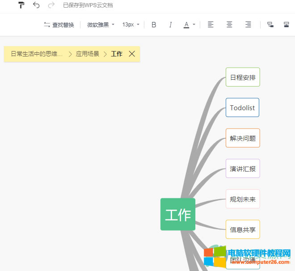Undo the last action
Screen dimensions: 295x271
(x=36, y=5)
